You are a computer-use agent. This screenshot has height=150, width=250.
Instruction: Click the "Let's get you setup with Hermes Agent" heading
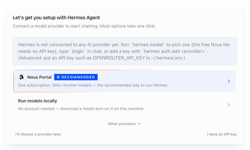click(56, 18)
